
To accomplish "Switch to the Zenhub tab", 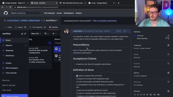I will [54, 27].
